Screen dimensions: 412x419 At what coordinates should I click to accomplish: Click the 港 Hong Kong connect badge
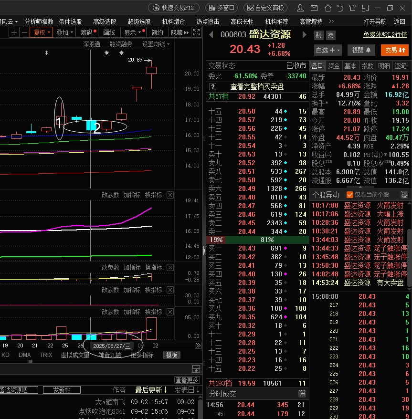[x=330, y=35]
